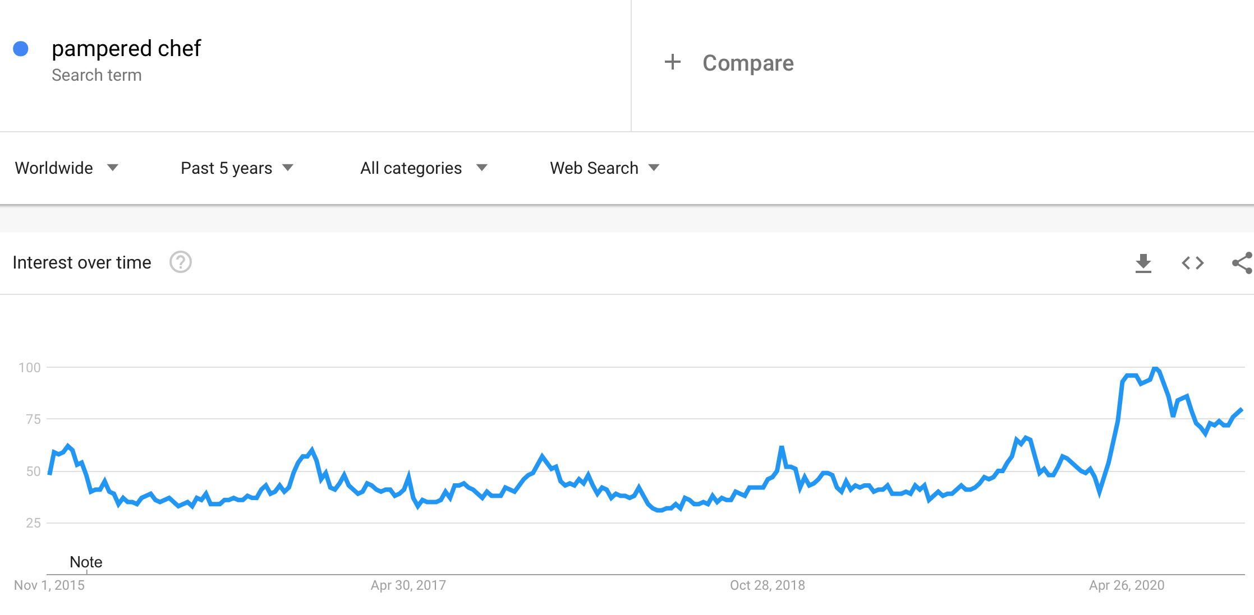The height and width of the screenshot is (615, 1254).
Task: Open the embed code icon
Action: click(1192, 263)
